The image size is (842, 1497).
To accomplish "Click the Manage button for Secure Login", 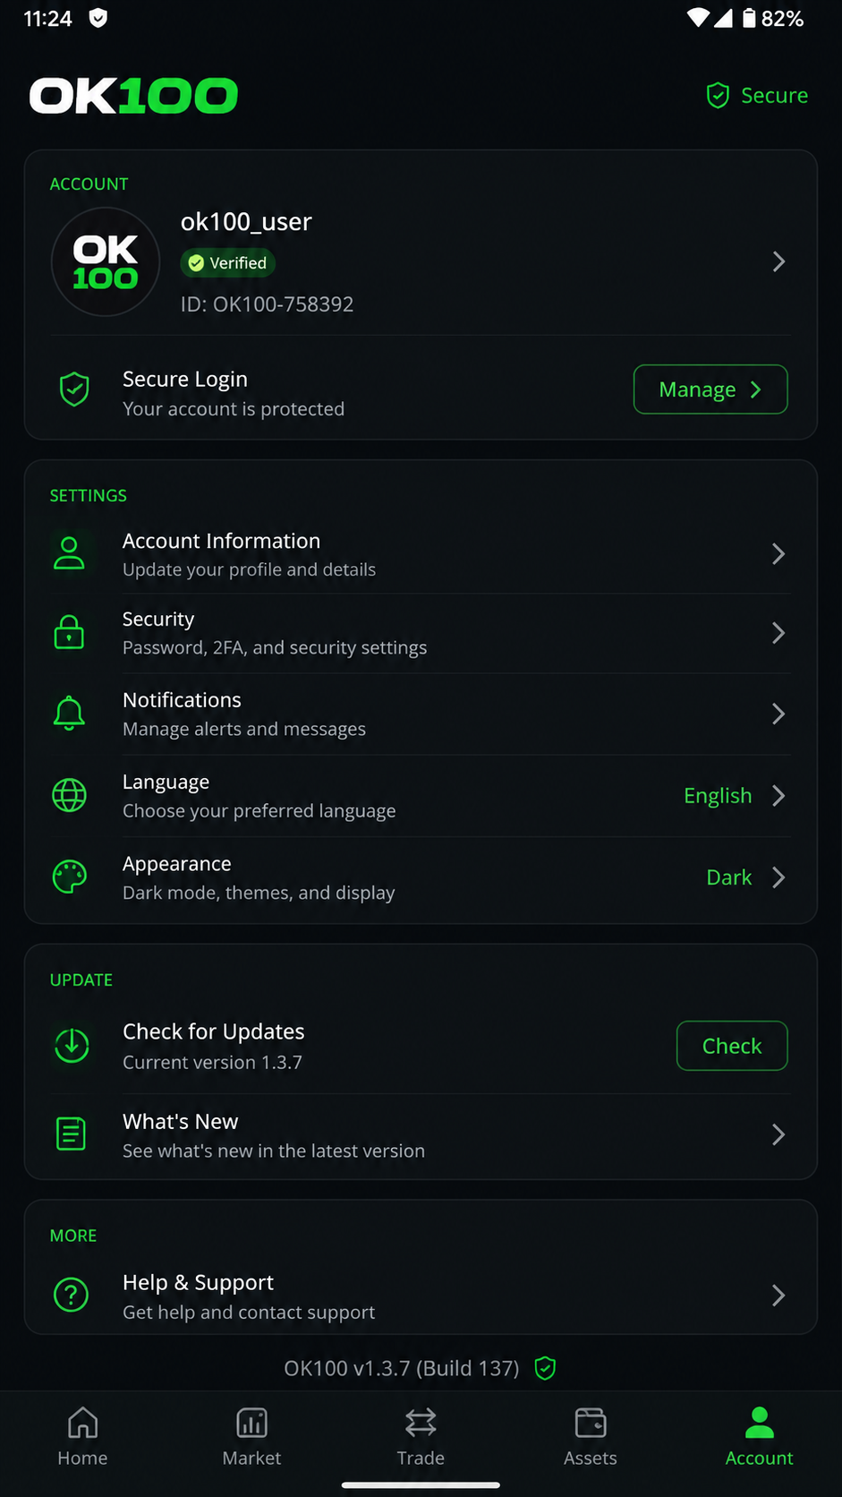I will pyautogui.click(x=710, y=389).
